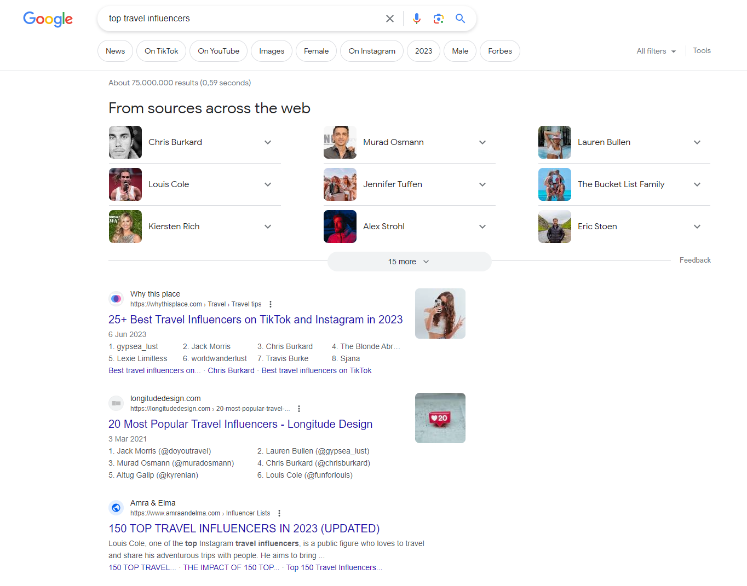The image size is (747, 586).
Task: Click amraandelma.com URL breadcrumb
Action: point(200,513)
